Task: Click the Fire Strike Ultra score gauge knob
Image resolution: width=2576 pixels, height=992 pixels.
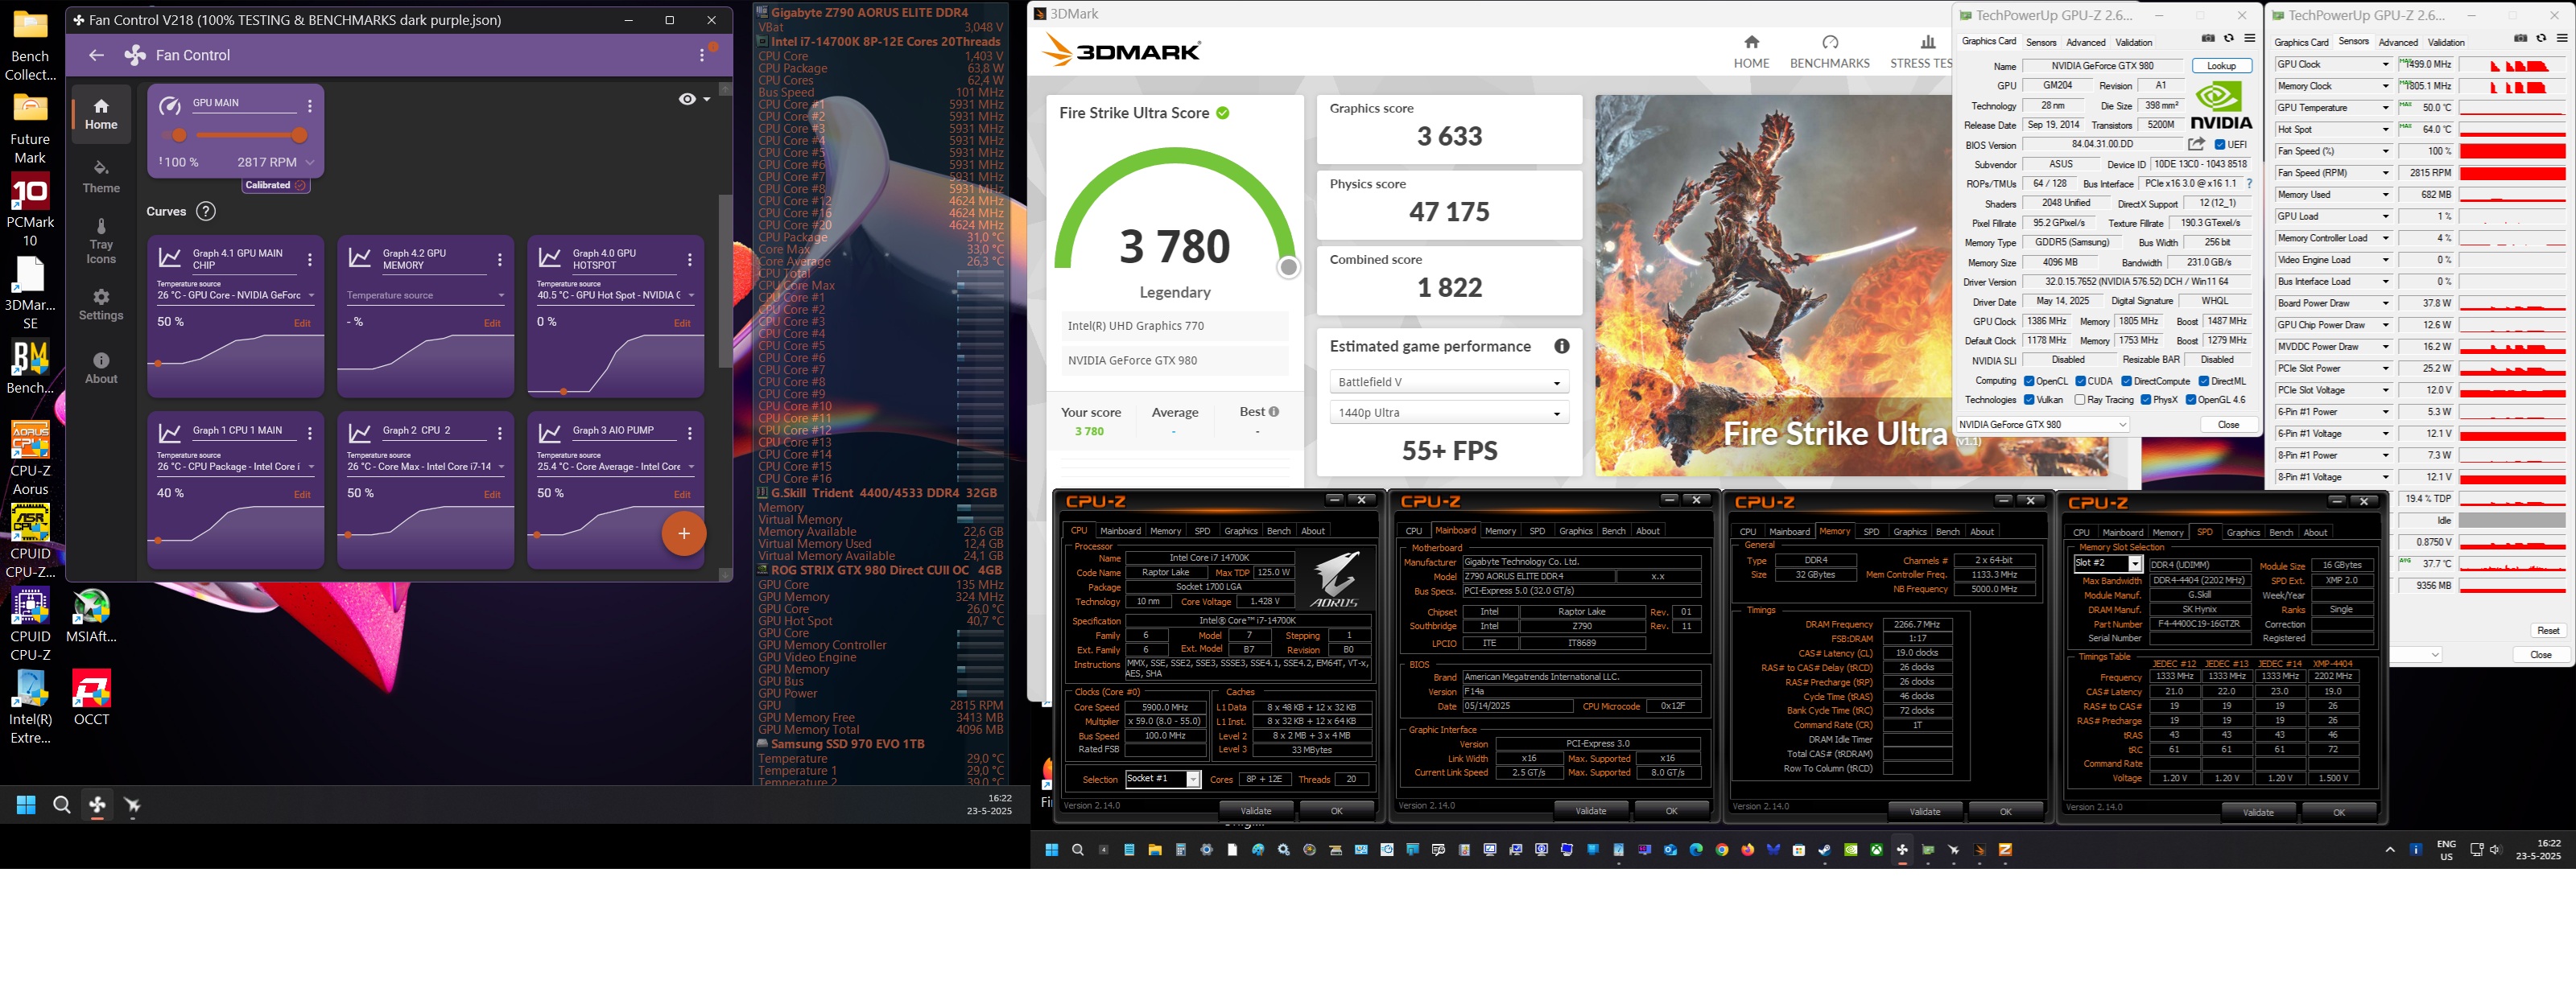Action: (x=1289, y=267)
